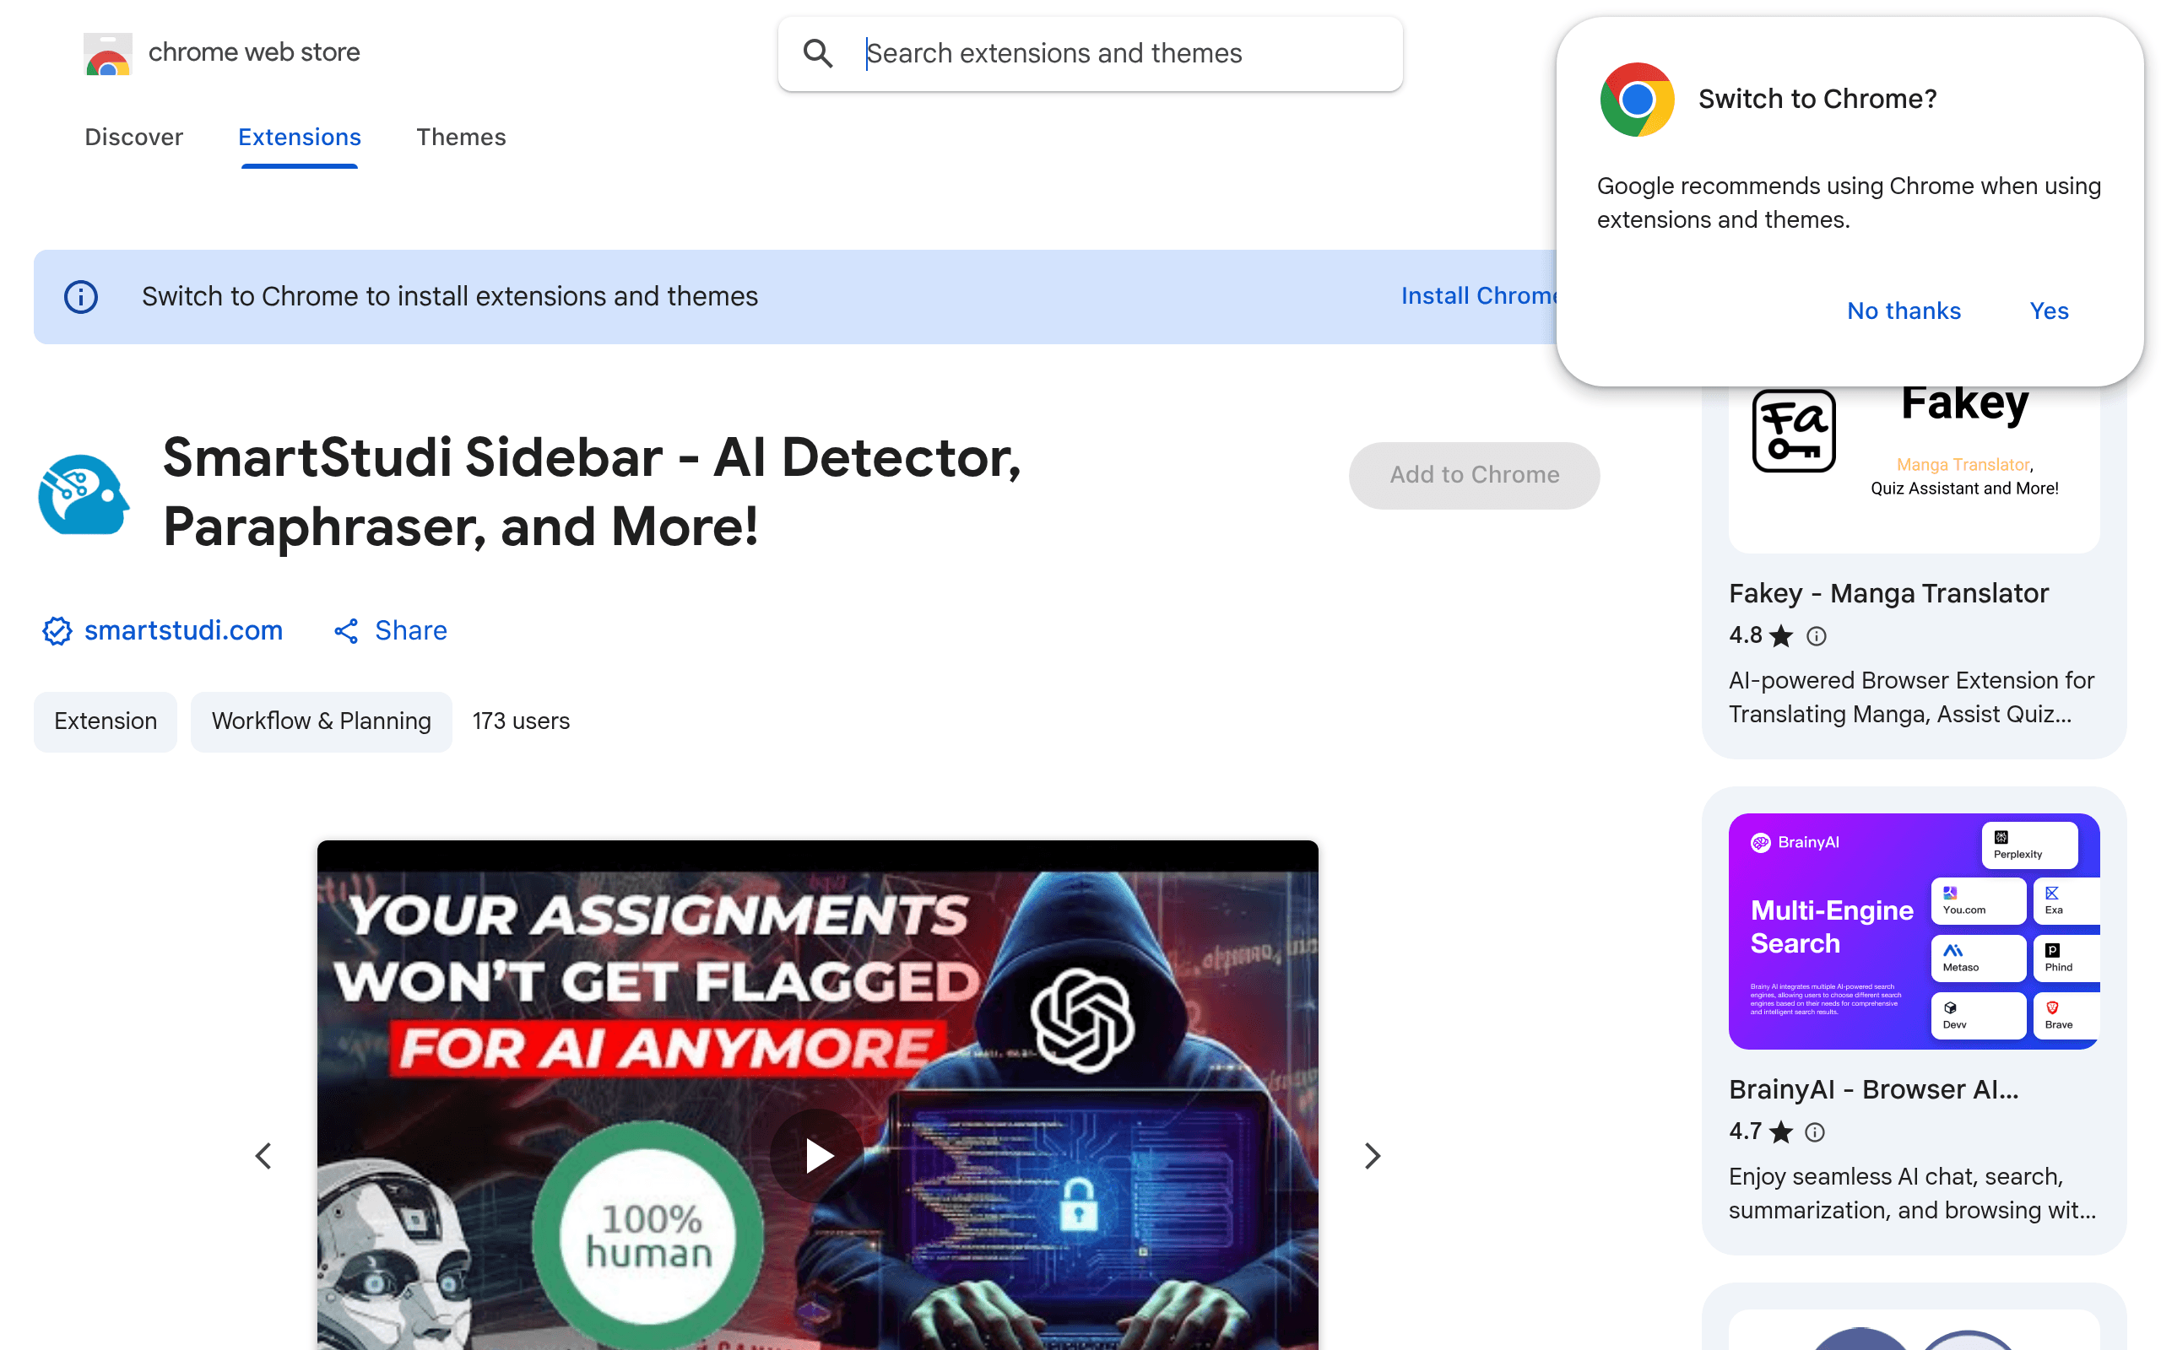2161x1350 pixels.
Task: Click the share icon next to Share
Action: click(345, 631)
